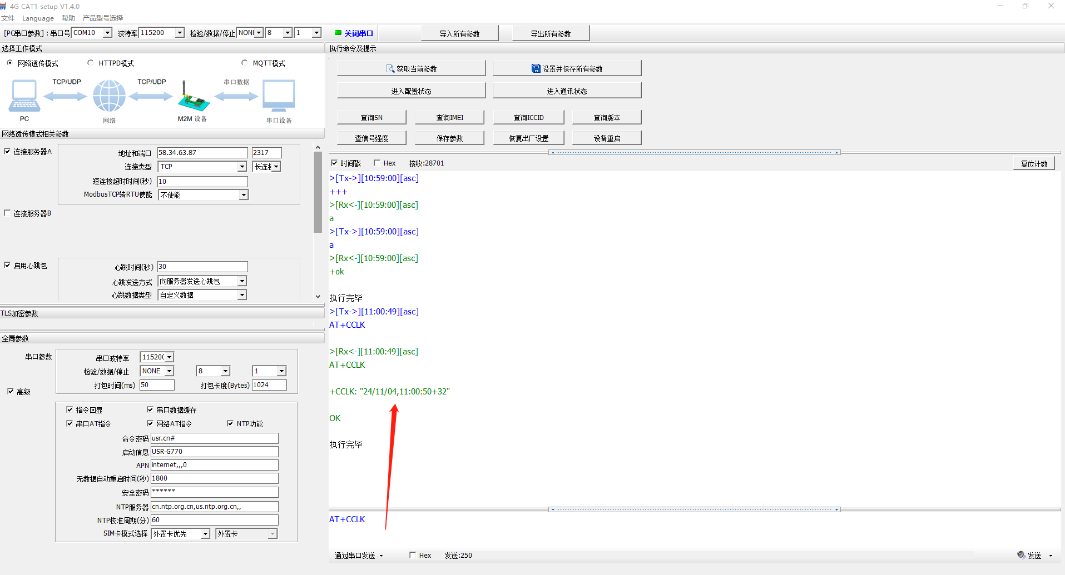This screenshot has width=1065, height=575.
Task: Click the query IMEI button
Action: click(x=449, y=118)
